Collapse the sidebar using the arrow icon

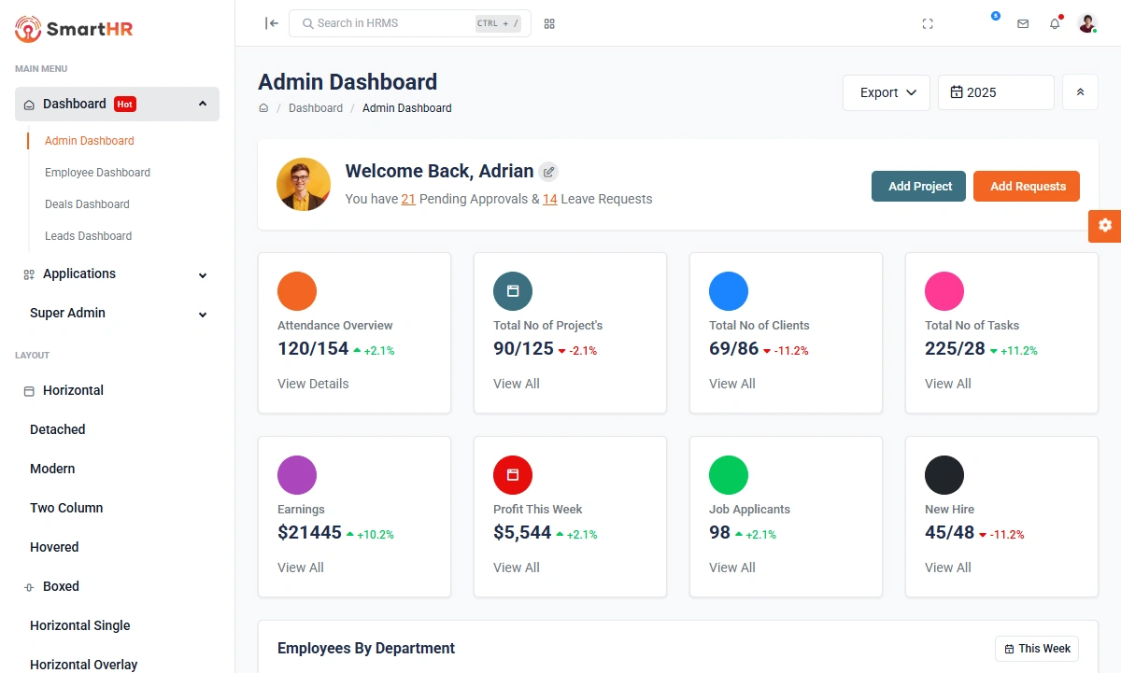coord(270,23)
